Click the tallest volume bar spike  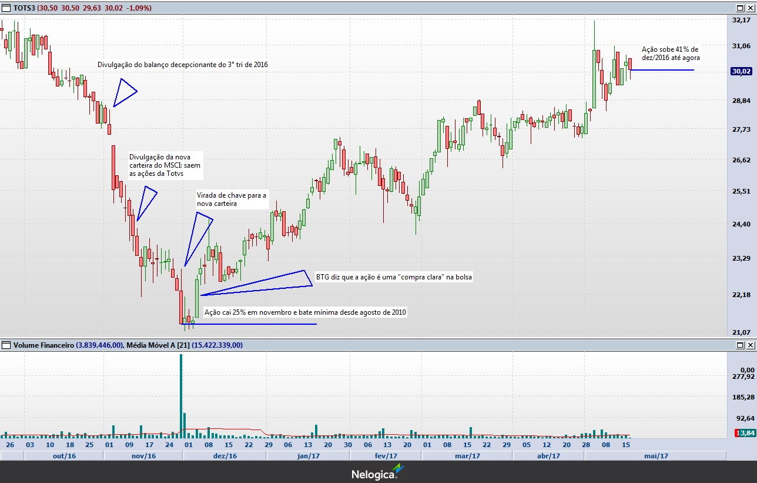180,395
